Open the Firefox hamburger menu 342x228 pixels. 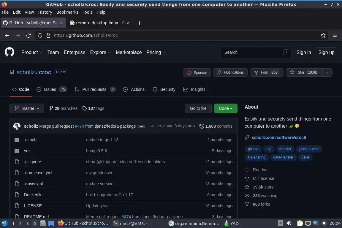click(335, 35)
